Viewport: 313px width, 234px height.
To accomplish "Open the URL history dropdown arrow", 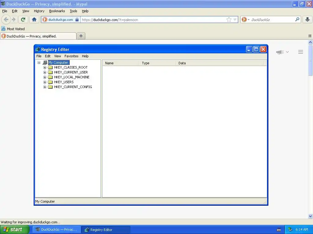I will click(x=235, y=19).
